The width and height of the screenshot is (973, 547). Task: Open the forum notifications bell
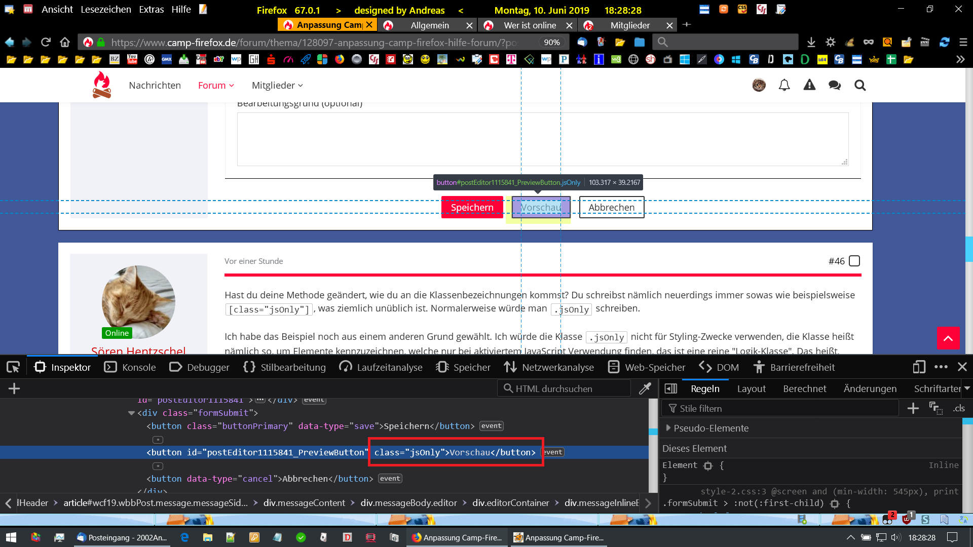(784, 85)
